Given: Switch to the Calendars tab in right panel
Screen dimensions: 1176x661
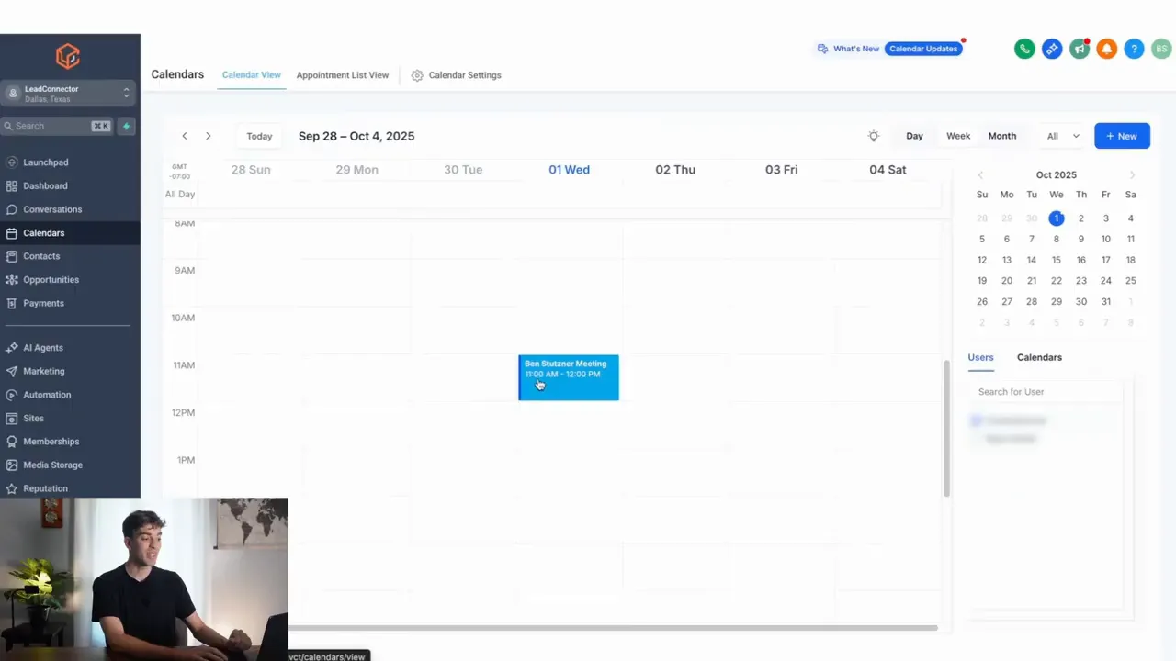Looking at the screenshot, I should 1039,357.
